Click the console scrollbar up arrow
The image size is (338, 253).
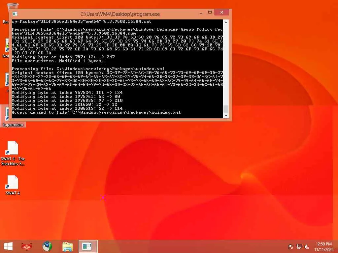[226, 22]
